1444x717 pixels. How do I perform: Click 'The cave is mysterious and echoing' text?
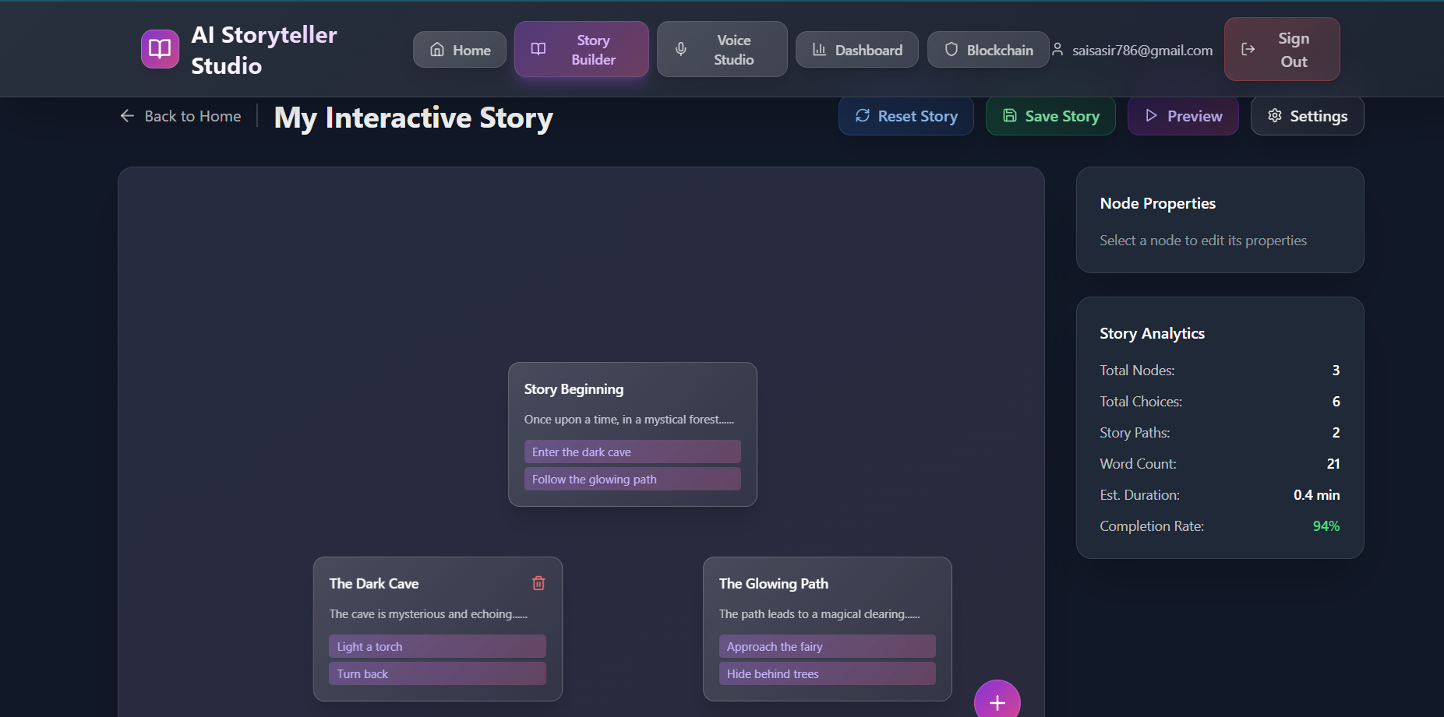pos(429,614)
